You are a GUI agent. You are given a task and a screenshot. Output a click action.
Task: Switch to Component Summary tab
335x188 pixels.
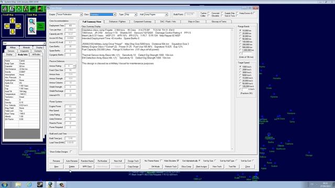pos(142,21)
